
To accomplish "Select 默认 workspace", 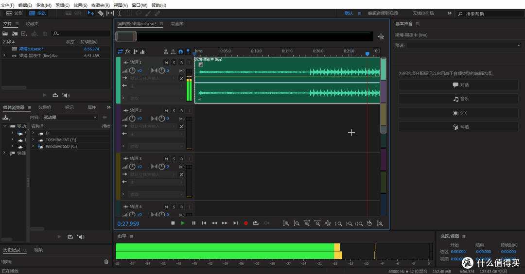I will [349, 14].
